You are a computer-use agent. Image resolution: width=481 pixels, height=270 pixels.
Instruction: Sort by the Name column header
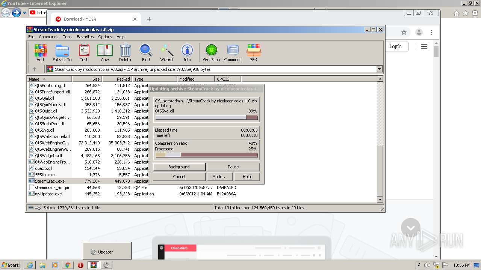50,79
